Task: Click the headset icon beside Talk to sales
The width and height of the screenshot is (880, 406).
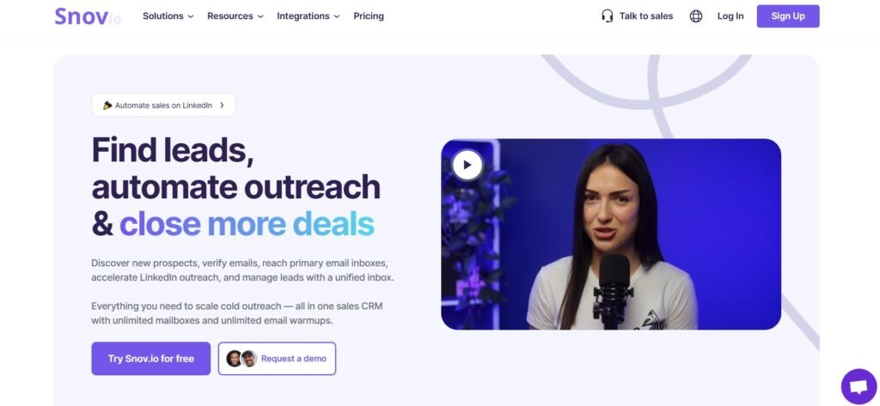Action: [608, 16]
